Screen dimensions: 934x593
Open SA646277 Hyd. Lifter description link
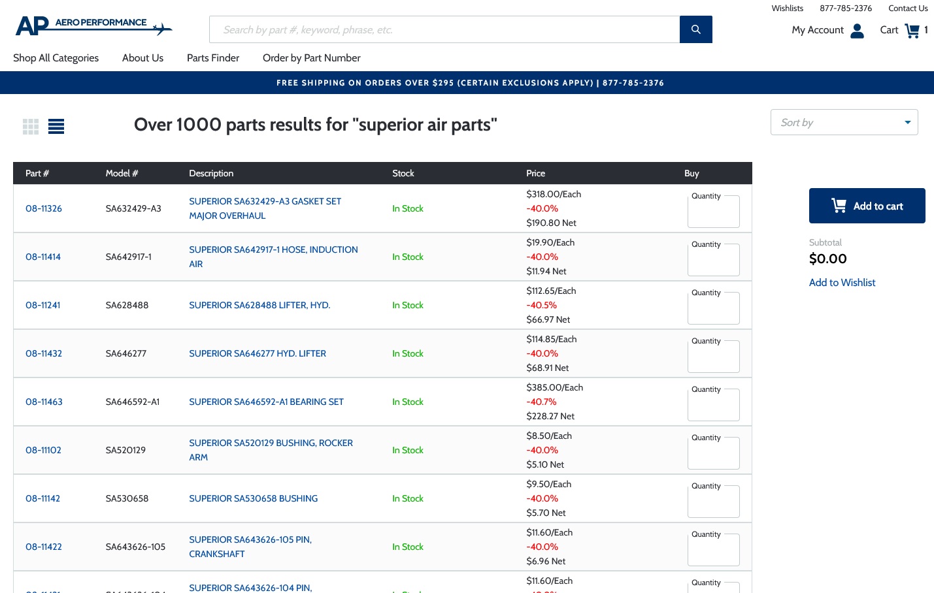click(x=258, y=354)
